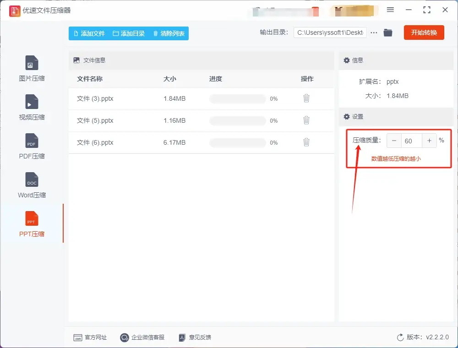Decrease compression quality with the minus stepper

394,141
